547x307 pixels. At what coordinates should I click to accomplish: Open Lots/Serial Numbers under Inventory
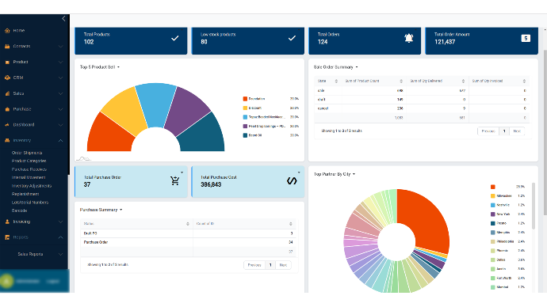pos(30,203)
